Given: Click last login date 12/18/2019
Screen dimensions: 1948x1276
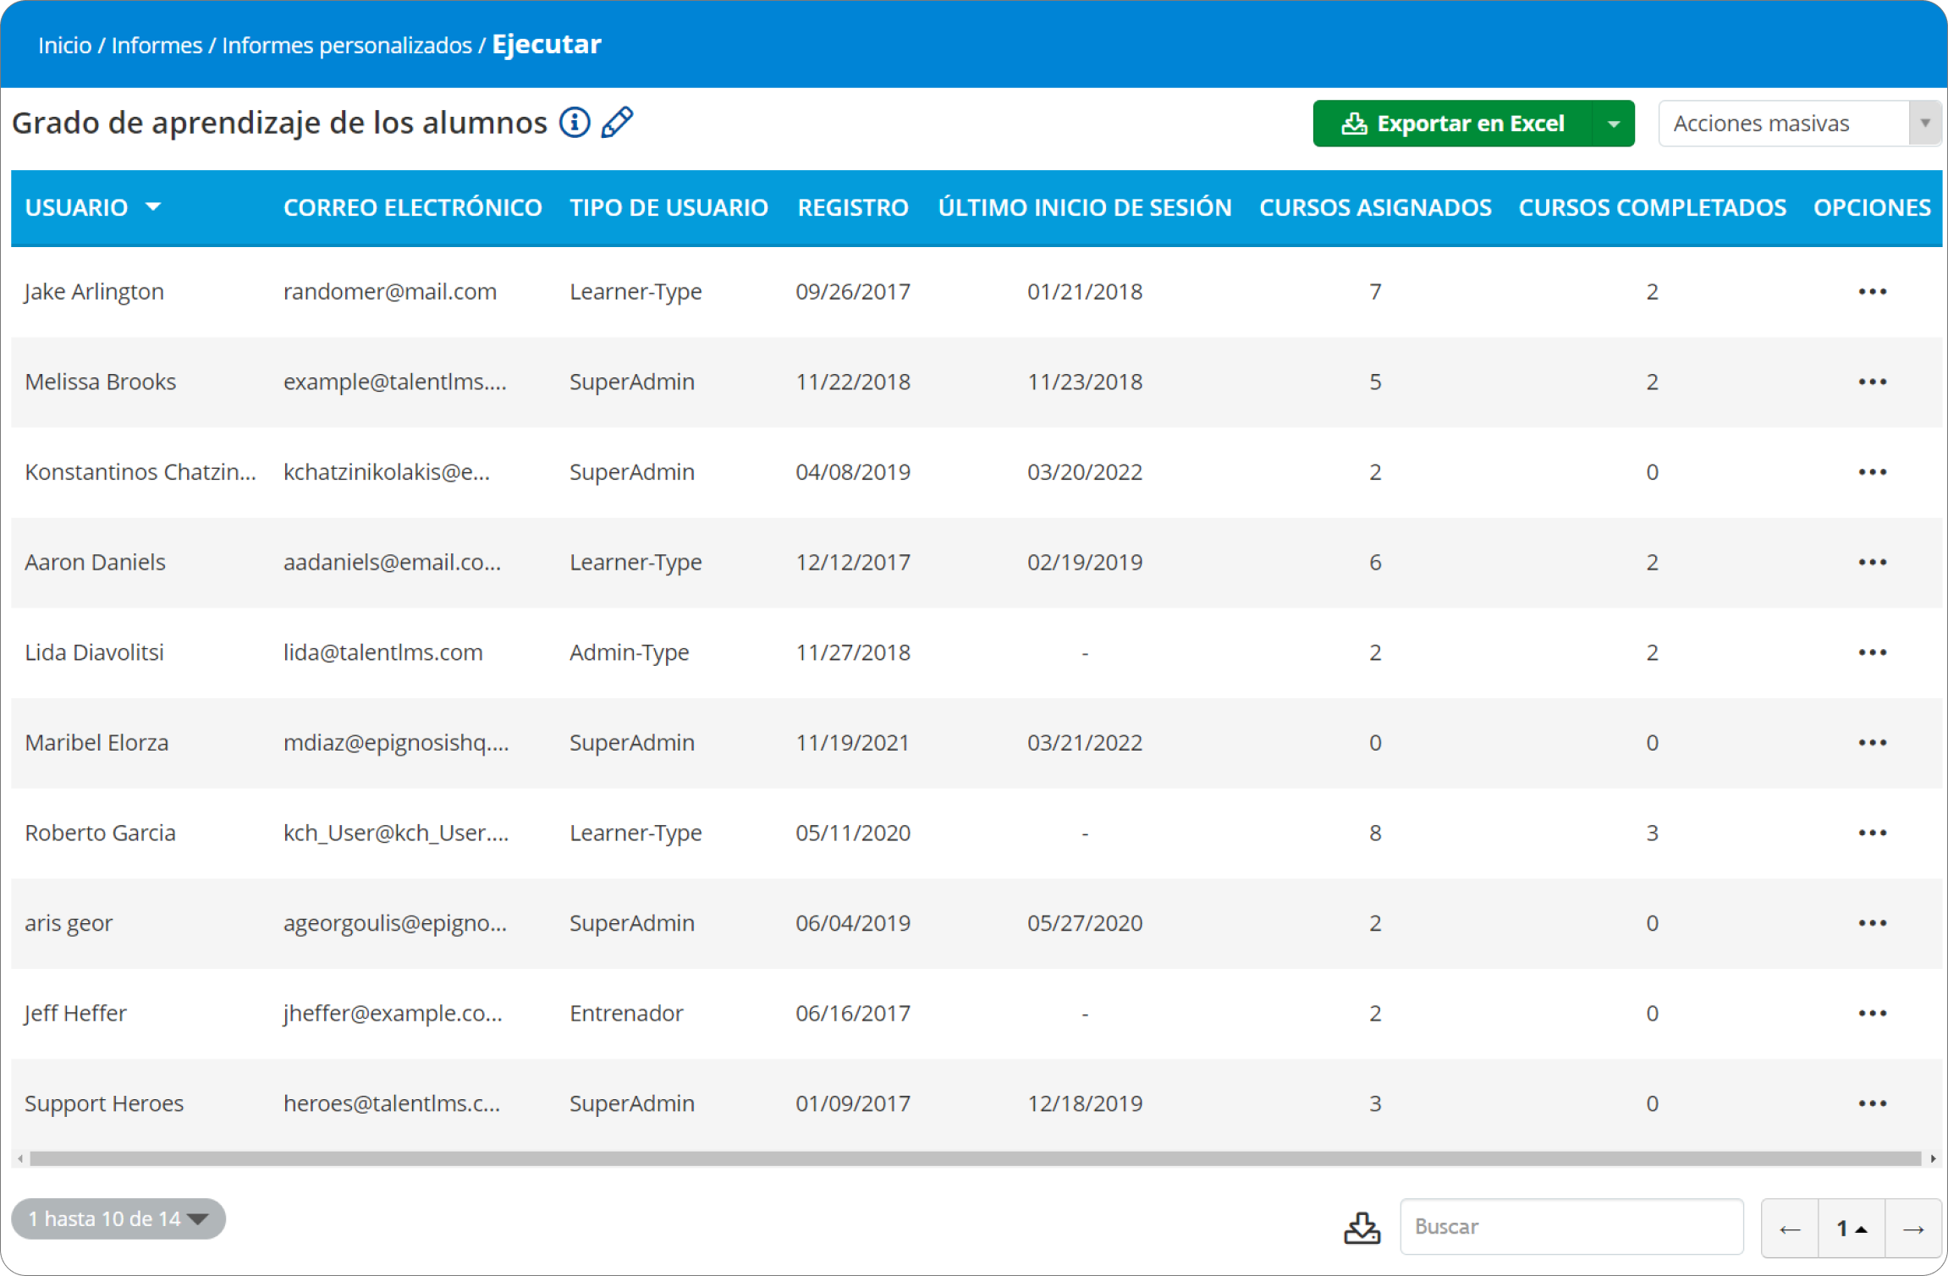Looking at the screenshot, I should click(x=1085, y=1104).
